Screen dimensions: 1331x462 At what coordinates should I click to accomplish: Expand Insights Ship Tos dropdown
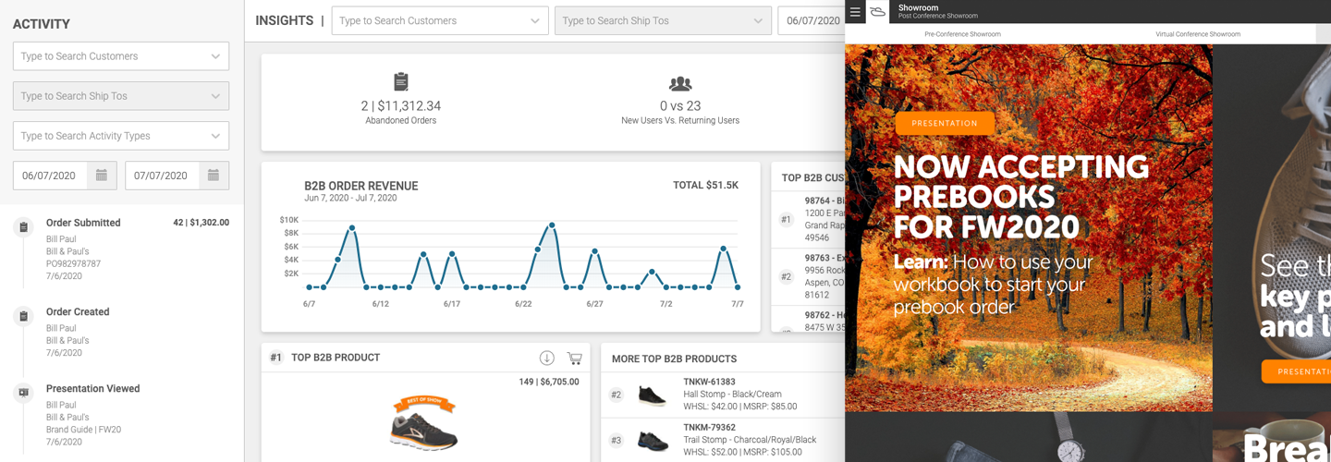coord(758,21)
